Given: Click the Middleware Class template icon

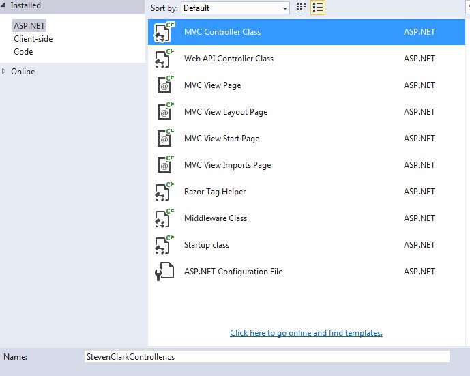Looking at the screenshot, I should tap(164, 218).
